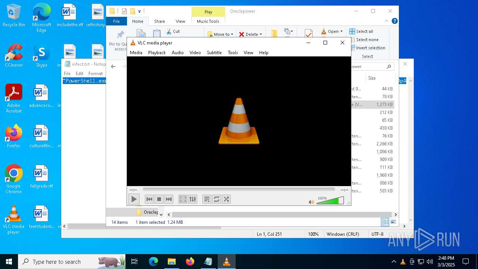The height and width of the screenshot is (269, 478).
Task: Select the Music Tools ribbon tab
Action: (x=208, y=21)
